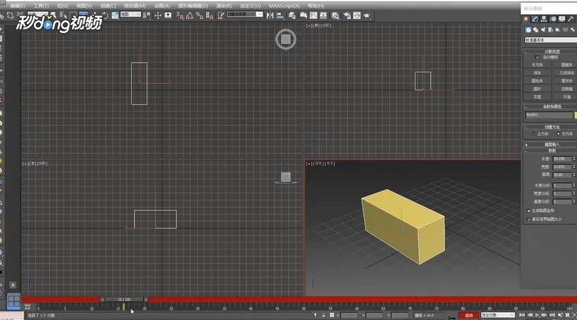Click the Use Pivot Point Center icon
This screenshot has width=577, height=320.
point(147,15)
